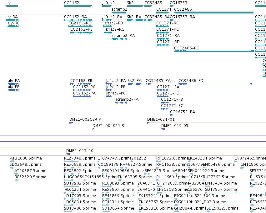The image size is (266, 213).
Task: Click the 'CG1271-PB' protein label
Action: click(x=172, y=99)
